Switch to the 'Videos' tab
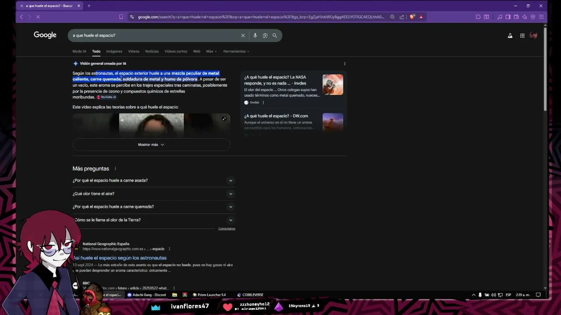The width and height of the screenshot is (561, 315). coord(134,51)
